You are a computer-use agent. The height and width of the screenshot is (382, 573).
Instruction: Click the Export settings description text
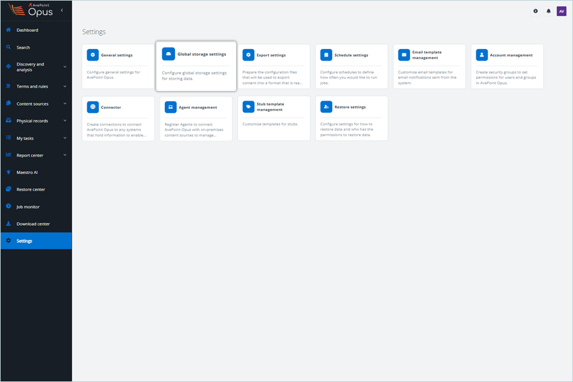pyautogui.click(x=272, y=78)
